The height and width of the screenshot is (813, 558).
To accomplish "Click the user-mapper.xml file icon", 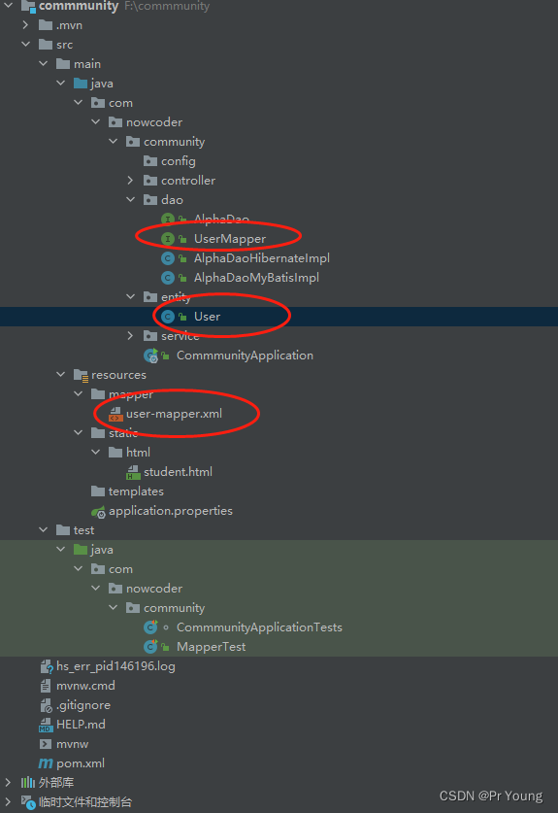I will point(115,414).
